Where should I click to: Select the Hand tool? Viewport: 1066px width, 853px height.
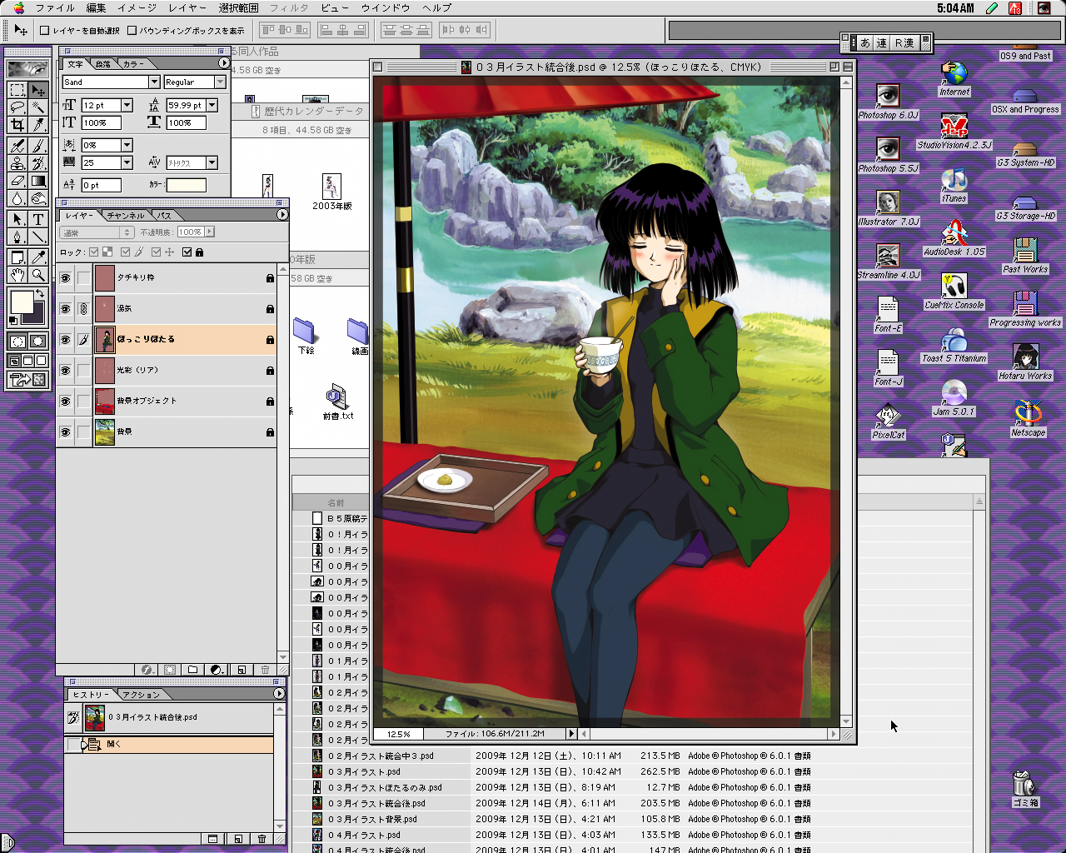click(x=17, y=275)
